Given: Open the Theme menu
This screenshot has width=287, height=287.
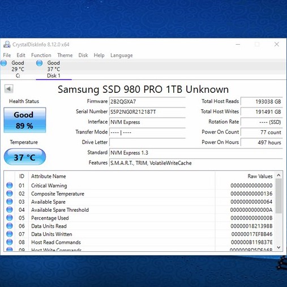Looking at the screenshot, I should coord(65,55).
